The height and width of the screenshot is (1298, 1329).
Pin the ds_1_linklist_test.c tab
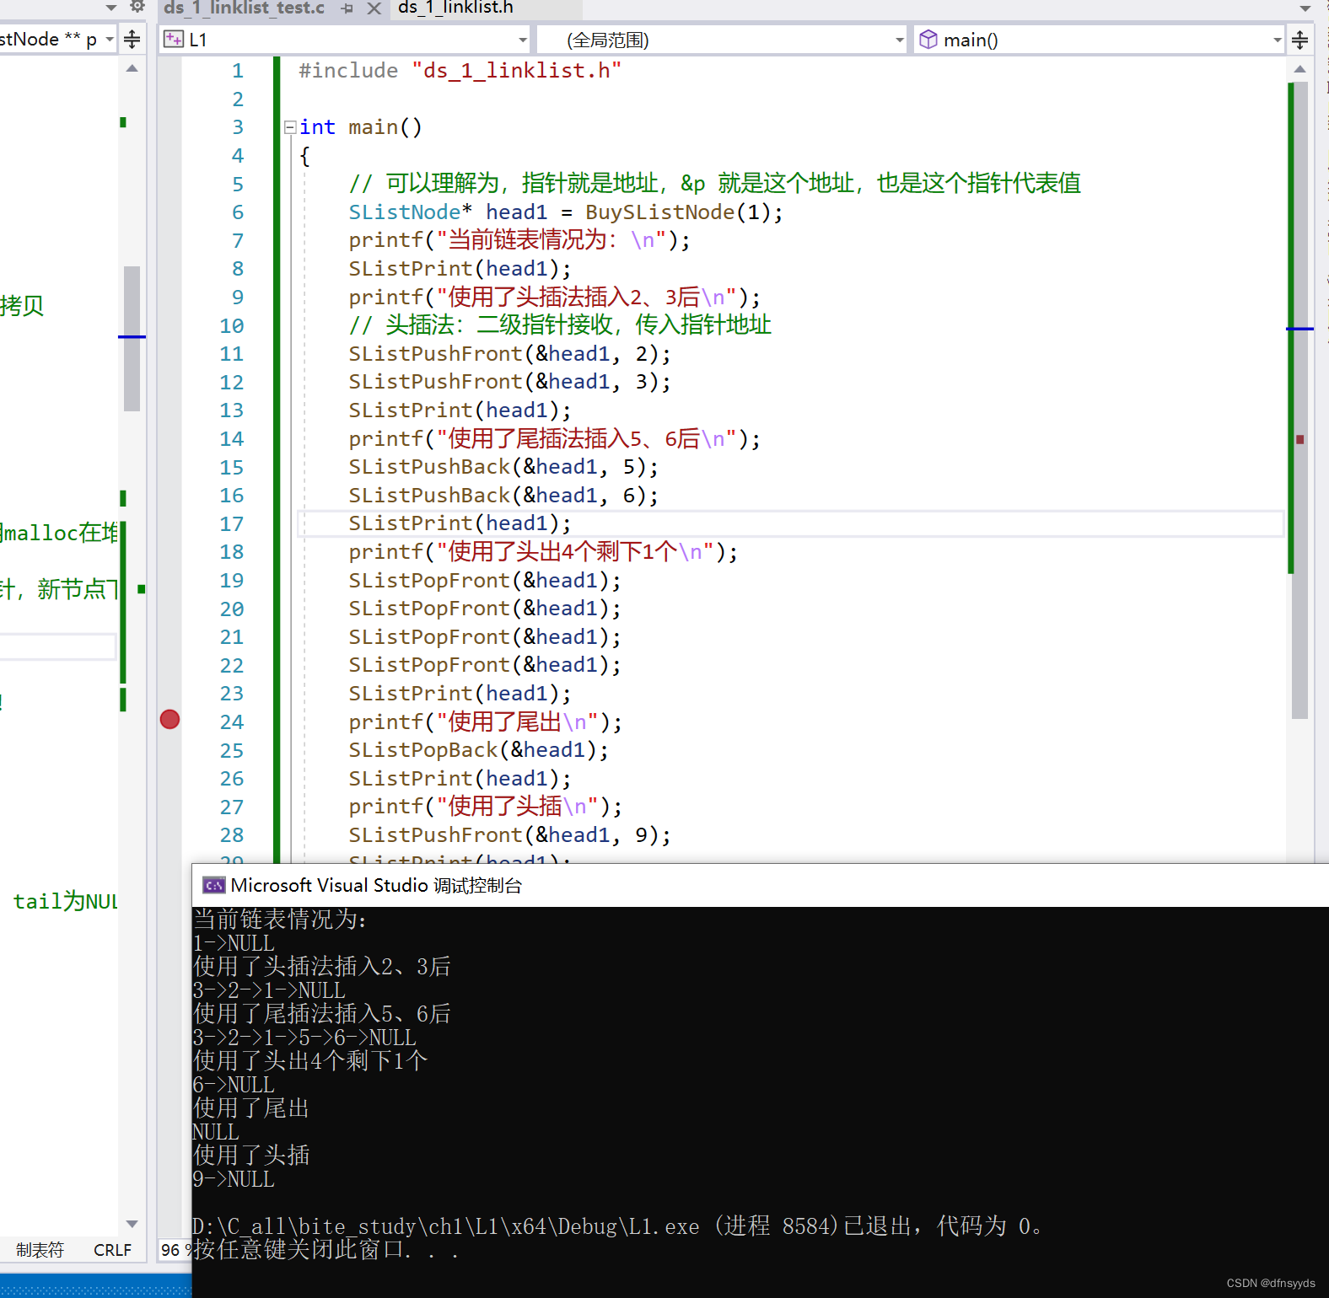click(347, 8)
